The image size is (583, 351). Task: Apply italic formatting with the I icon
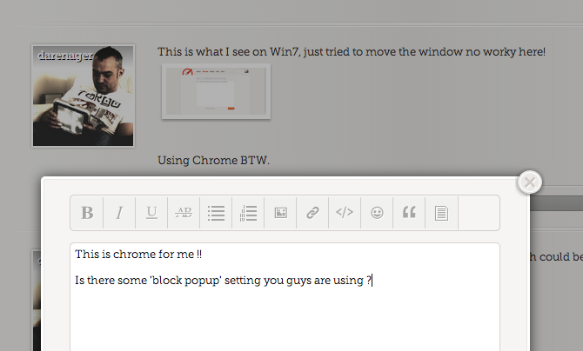[119, 213]
